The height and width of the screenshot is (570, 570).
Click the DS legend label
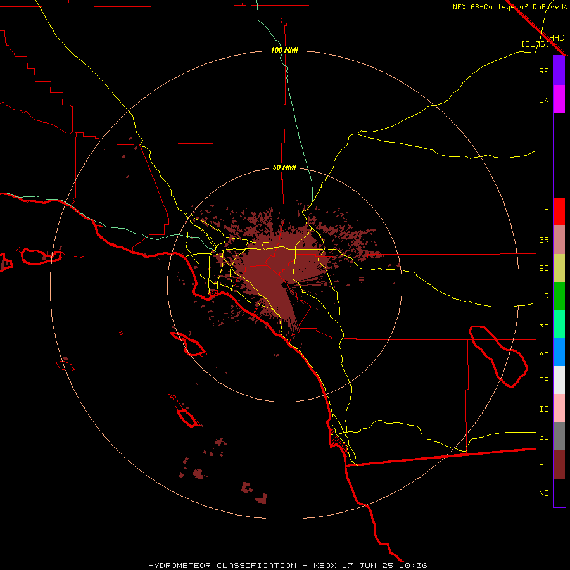coord(543,381)
